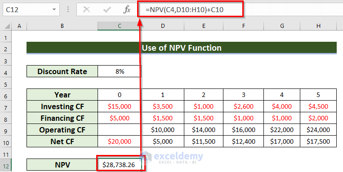Select the $14,000 Operating CF cell
The image size is (343, 172).
tap(204, 130)
